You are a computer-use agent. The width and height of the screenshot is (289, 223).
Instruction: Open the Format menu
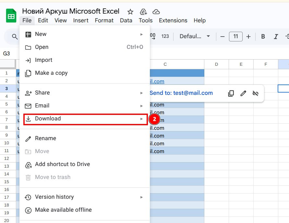tap(104, 20)
